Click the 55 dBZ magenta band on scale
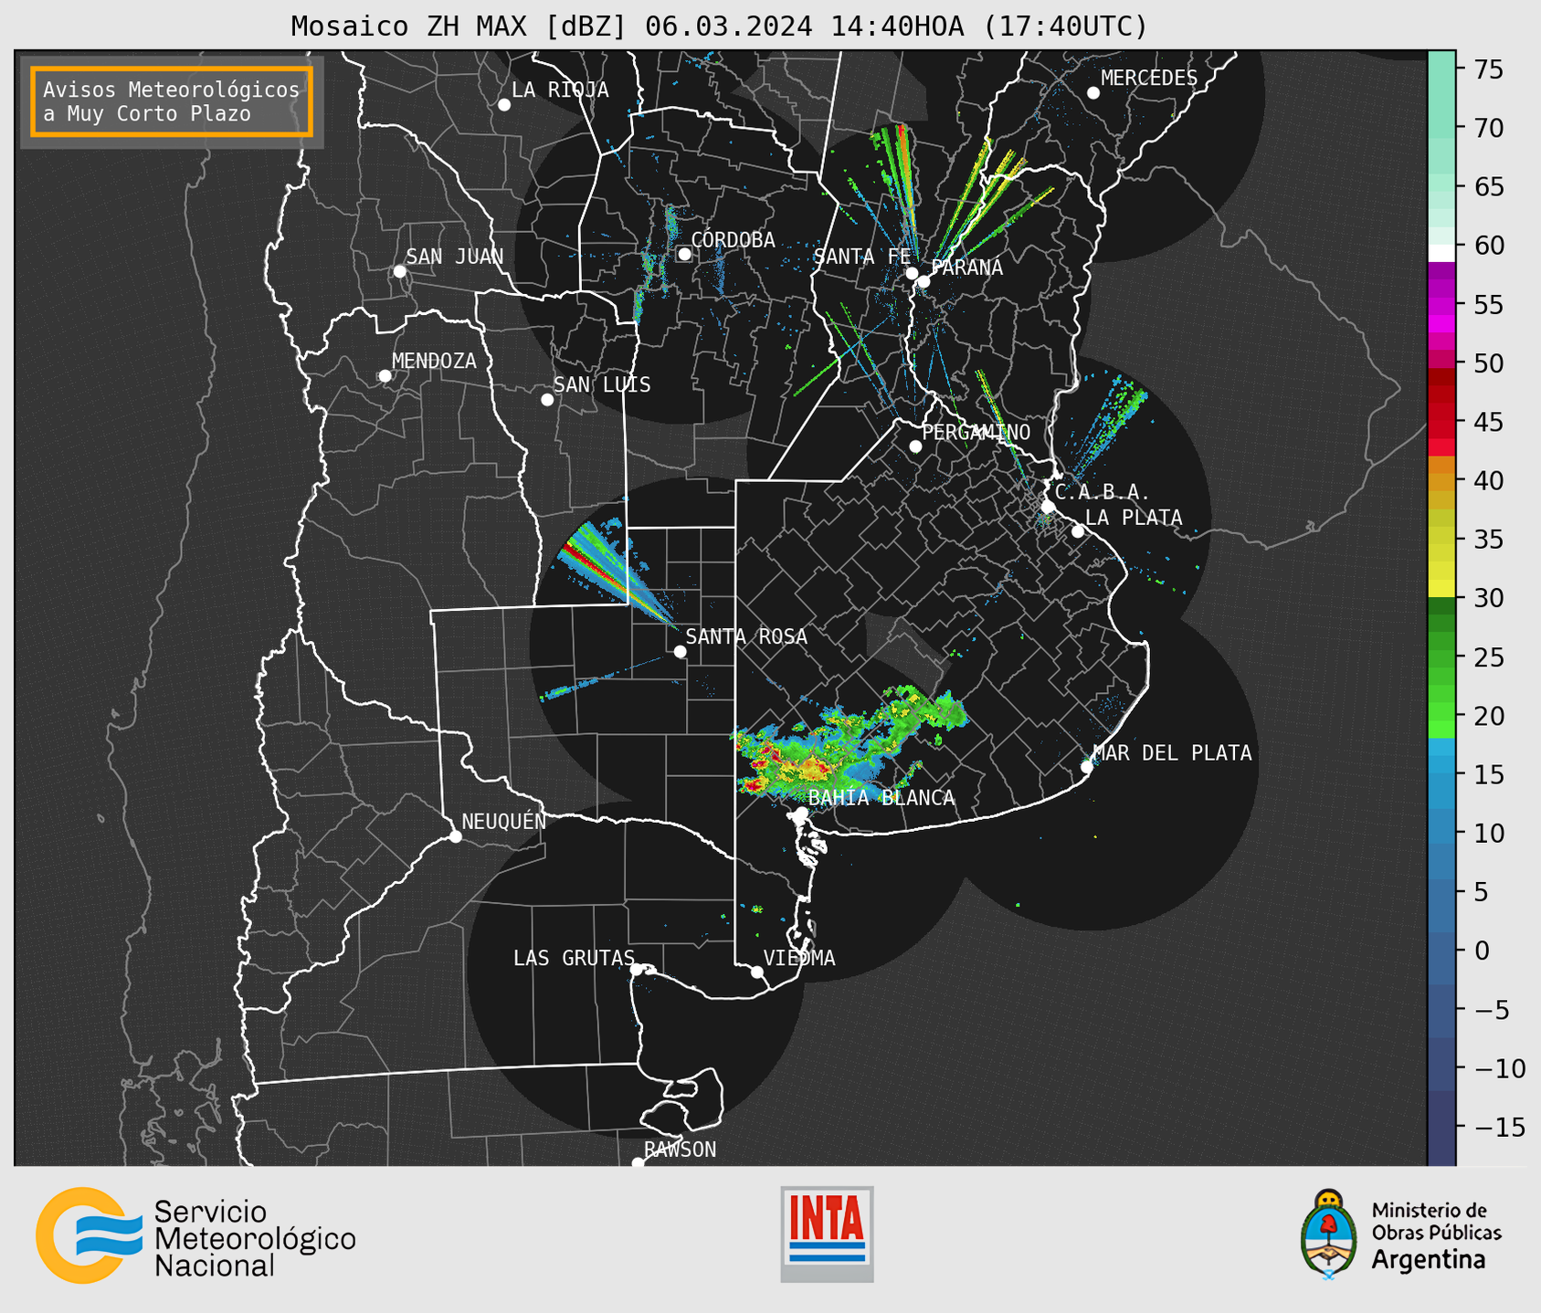The width and height of the screenshot is (1541, 1313). pyautogui.click(x=1441, y=304)
